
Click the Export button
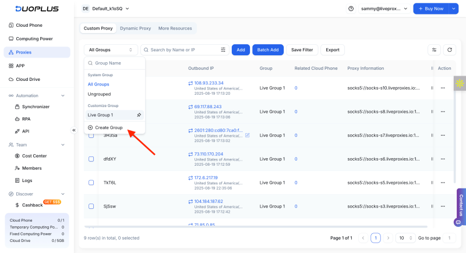(332, 50)
